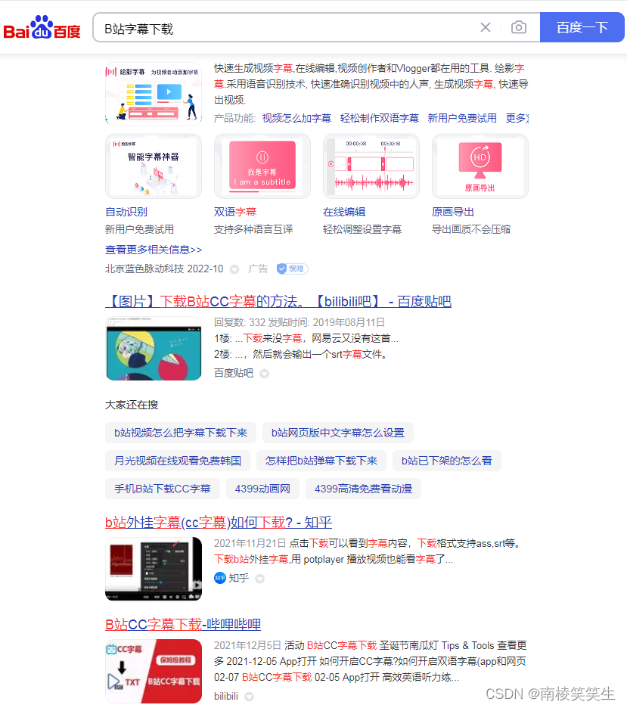
Task: Select the 自动识别 card in the ad
Action: tap(154, 166)
